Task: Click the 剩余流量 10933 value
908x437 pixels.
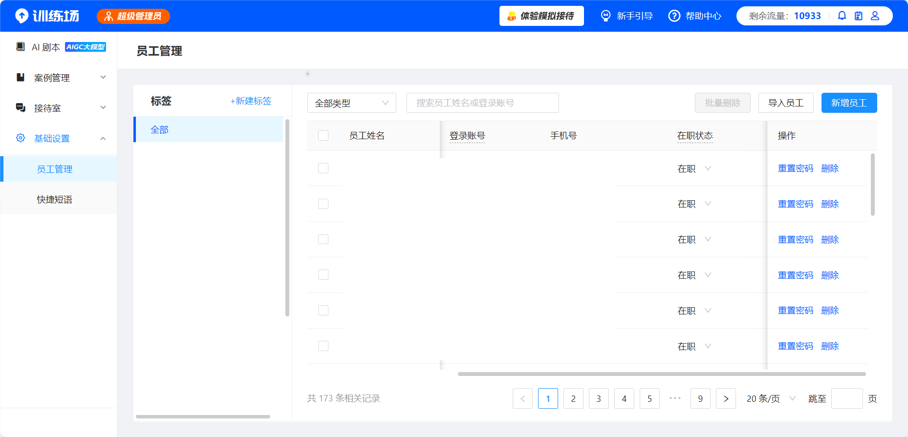Action: click(807, 16)
